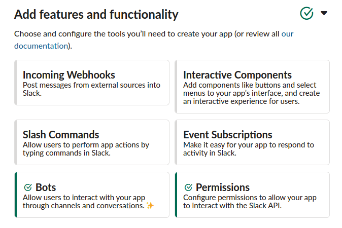Click 'Add features and functionality' header

tap(96, 14)
